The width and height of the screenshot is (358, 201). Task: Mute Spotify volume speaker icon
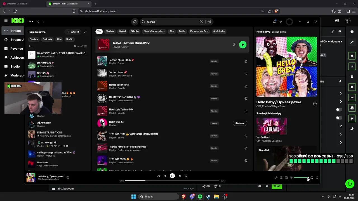click(x=291, y=178)
